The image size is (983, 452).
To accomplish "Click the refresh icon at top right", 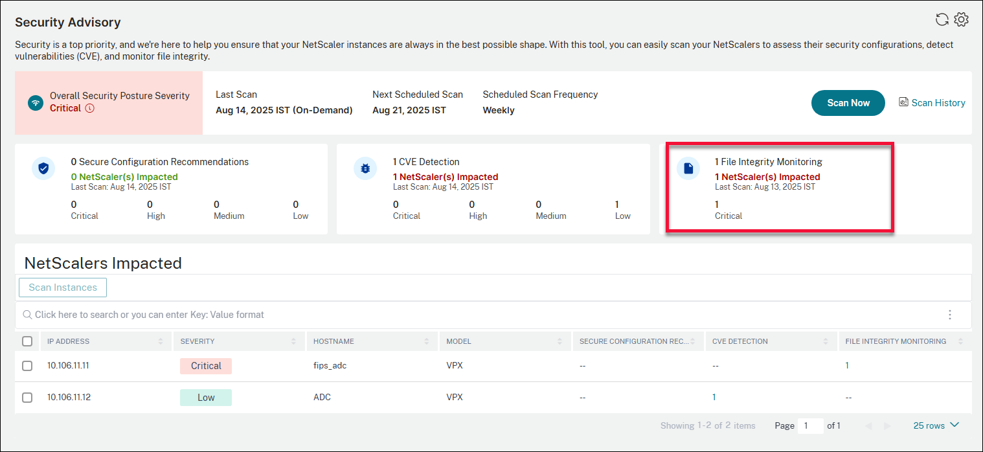I will click(942, 20).
